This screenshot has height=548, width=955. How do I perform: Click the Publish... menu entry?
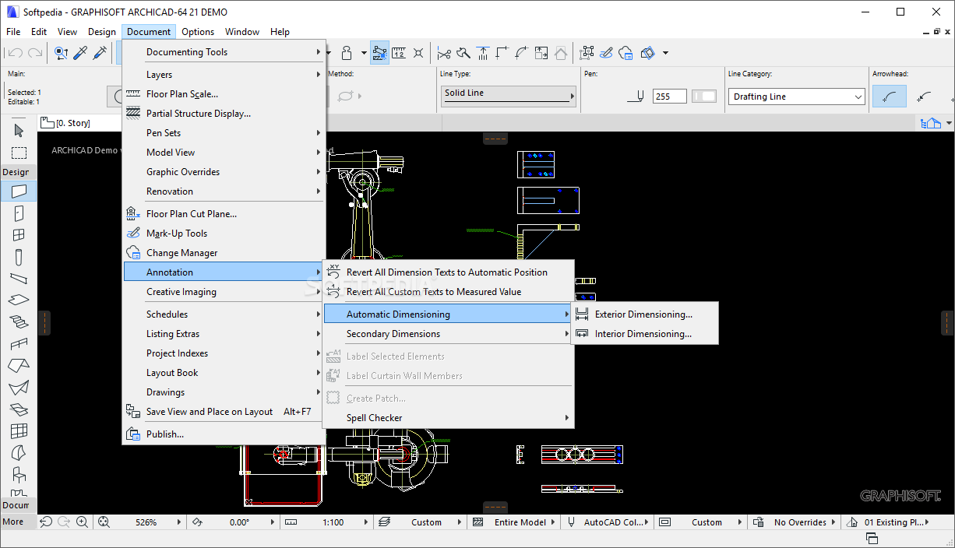click(x=224, y=434)
